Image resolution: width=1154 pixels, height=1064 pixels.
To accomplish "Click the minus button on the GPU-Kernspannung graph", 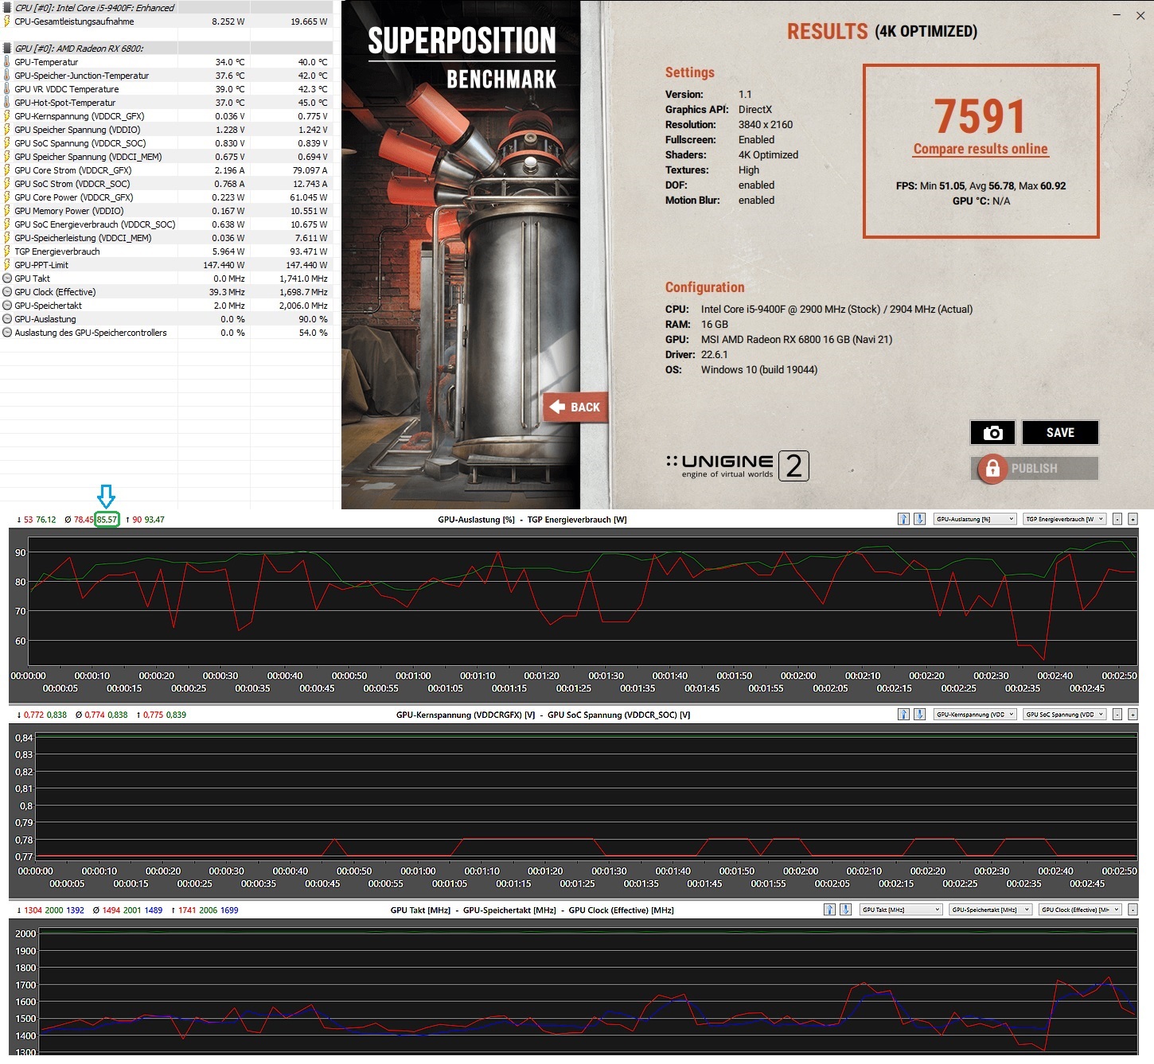I will (x=1117, y=715).
